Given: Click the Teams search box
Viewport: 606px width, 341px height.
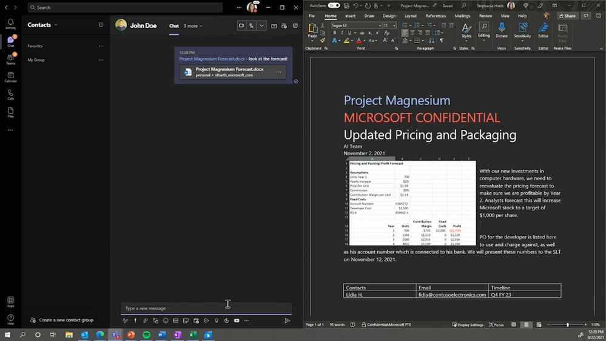Looking at the screenshot, I should (x=125, y=7).
